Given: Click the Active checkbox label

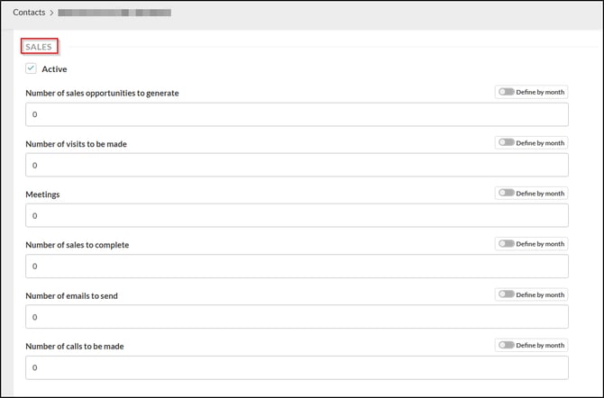Looking at the screenshot, I should point(54,69).
